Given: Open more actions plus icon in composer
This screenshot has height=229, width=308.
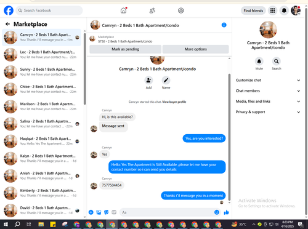Looking at the screenshot, I should (x=91, y=212).
